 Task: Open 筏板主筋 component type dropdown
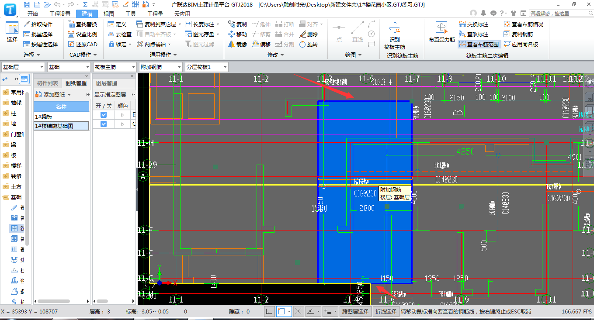point(115,67)
